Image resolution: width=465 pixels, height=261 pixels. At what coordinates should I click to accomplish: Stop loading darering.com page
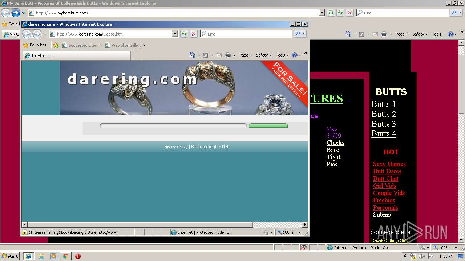194,34
